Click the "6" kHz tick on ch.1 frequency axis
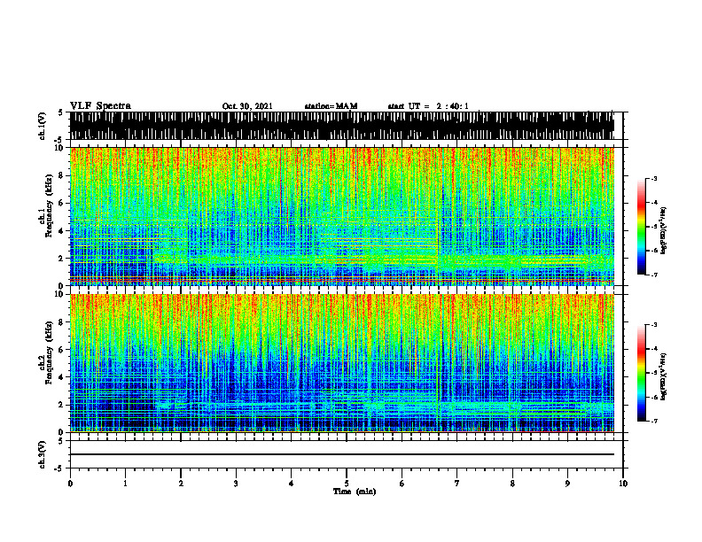 62,203
